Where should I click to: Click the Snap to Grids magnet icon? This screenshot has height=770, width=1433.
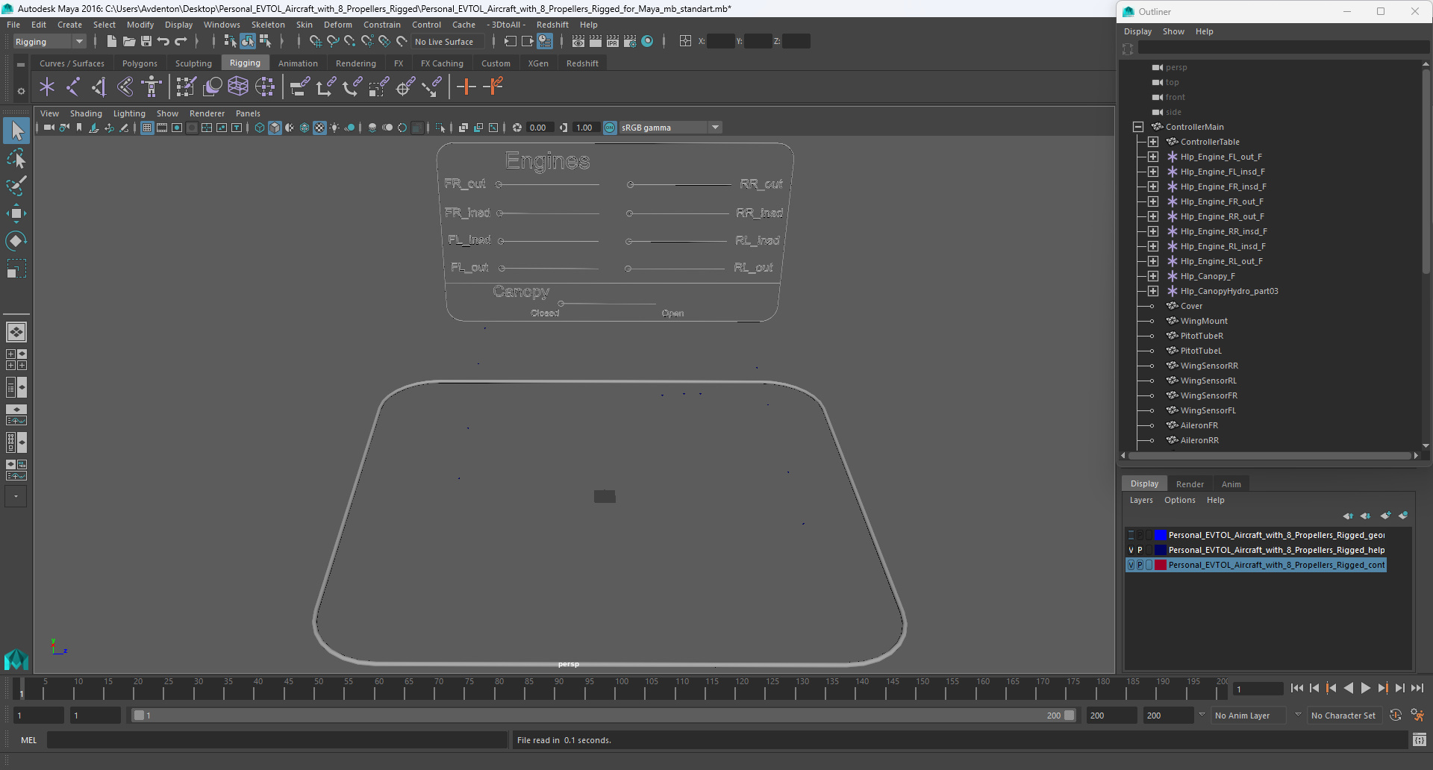pyautogui.click(x=315, y=42)
